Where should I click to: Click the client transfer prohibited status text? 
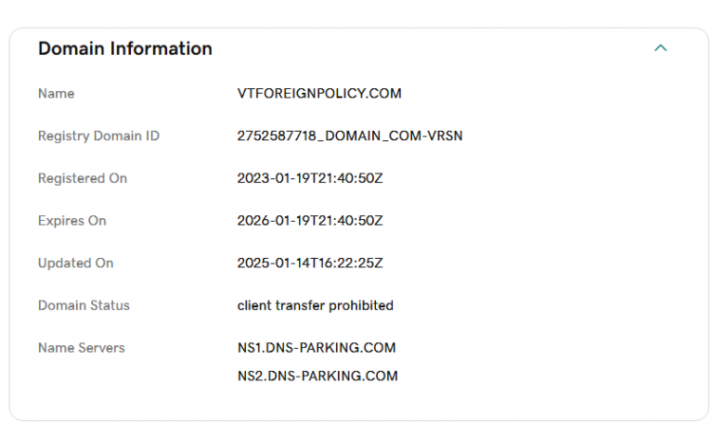pos(315,305)
